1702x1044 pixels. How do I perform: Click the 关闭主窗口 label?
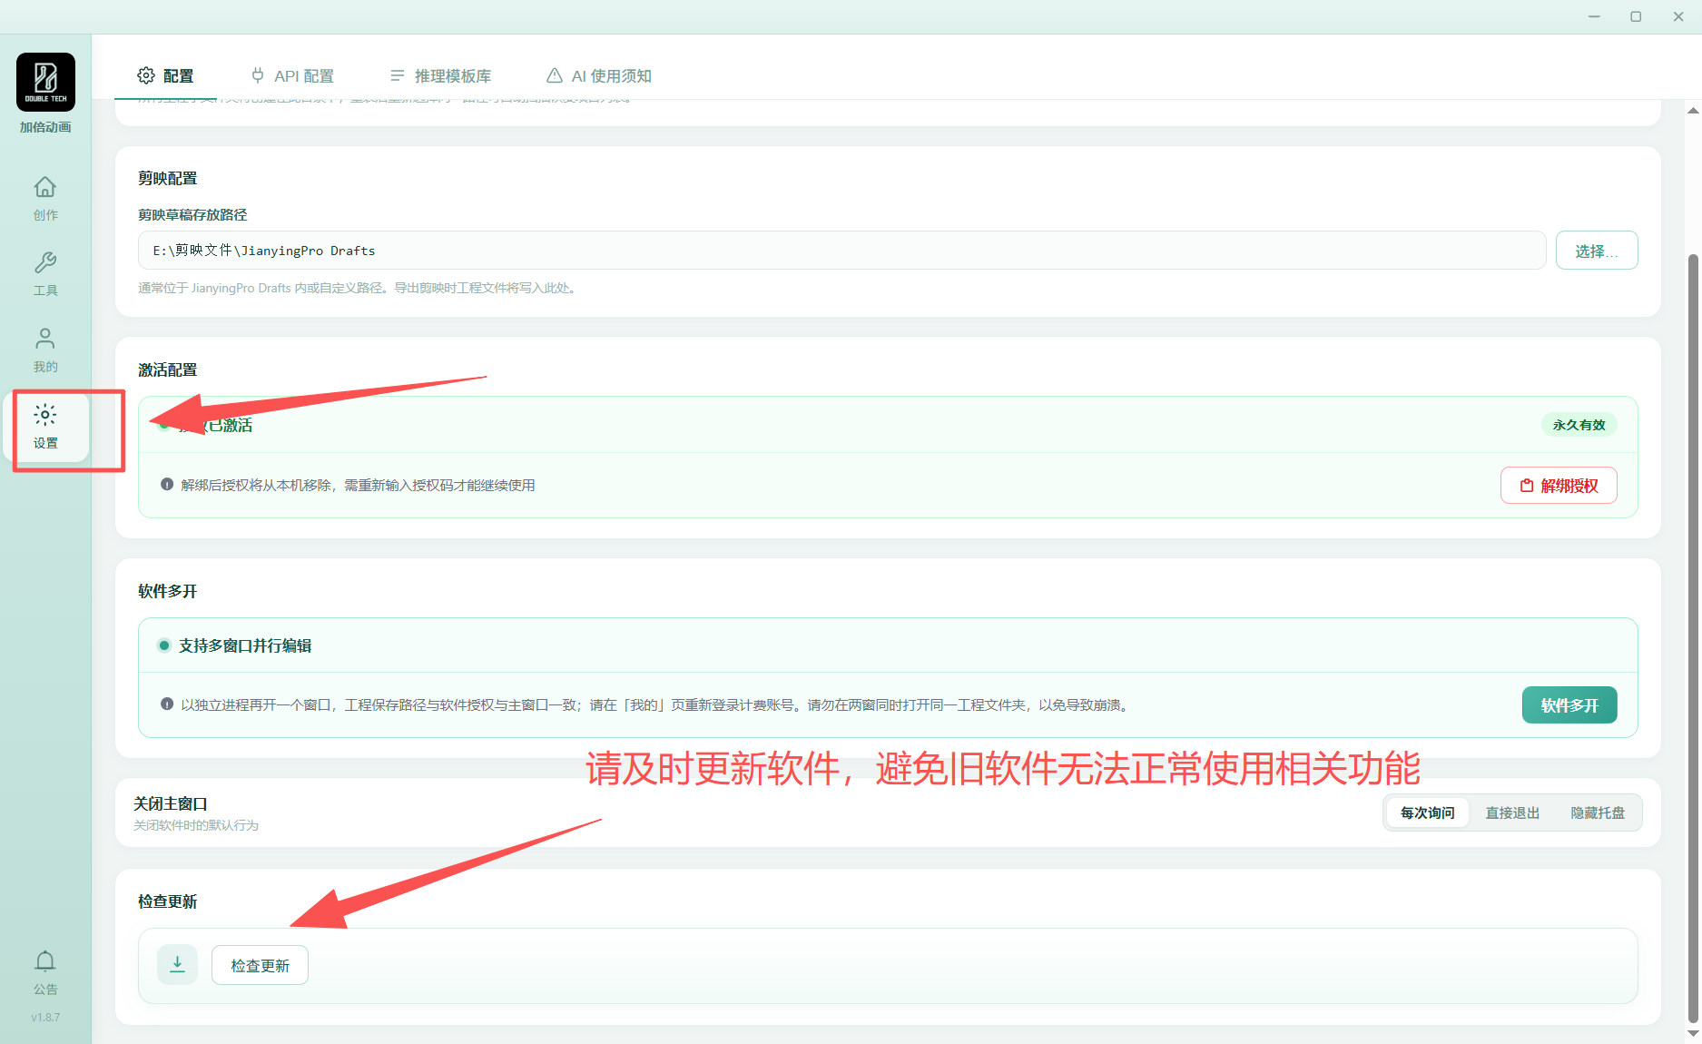(x=171, y=804)
